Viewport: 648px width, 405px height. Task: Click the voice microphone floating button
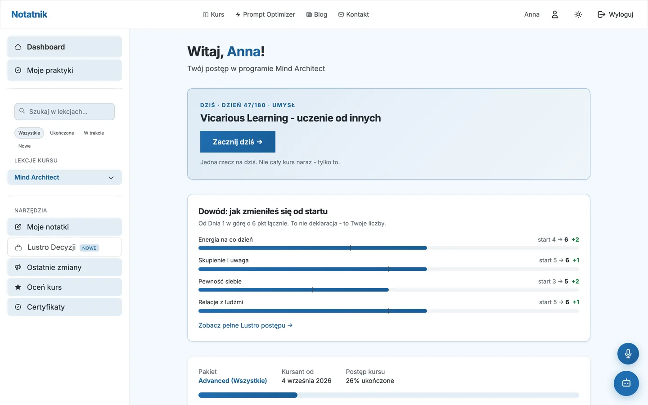tap(628, 354)
